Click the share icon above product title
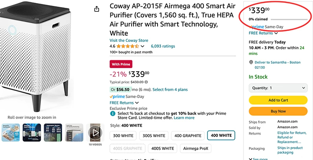The height and width of the screenshot is (160, 313). point(97,9)
